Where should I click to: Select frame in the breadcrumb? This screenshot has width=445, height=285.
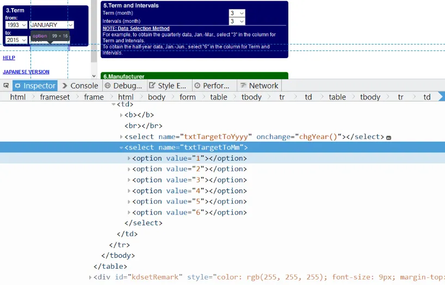point(94,97)
